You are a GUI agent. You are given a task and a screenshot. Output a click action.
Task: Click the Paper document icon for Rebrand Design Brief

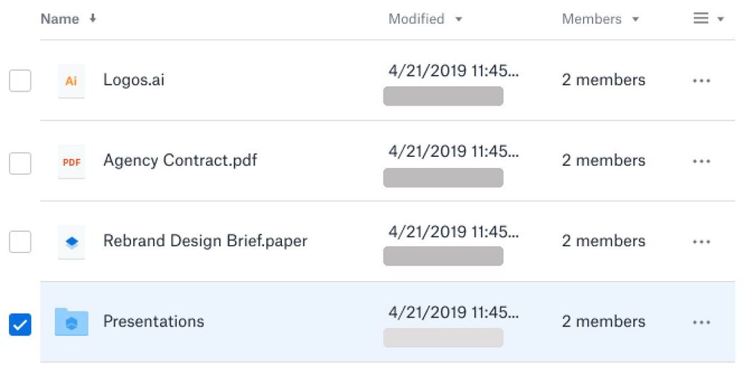click(71, 242)
